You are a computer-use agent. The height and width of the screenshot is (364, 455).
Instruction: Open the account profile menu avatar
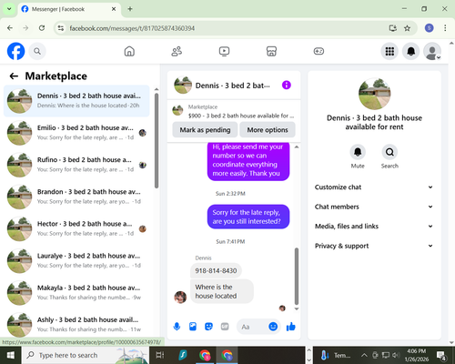click(x=432, y=51)
